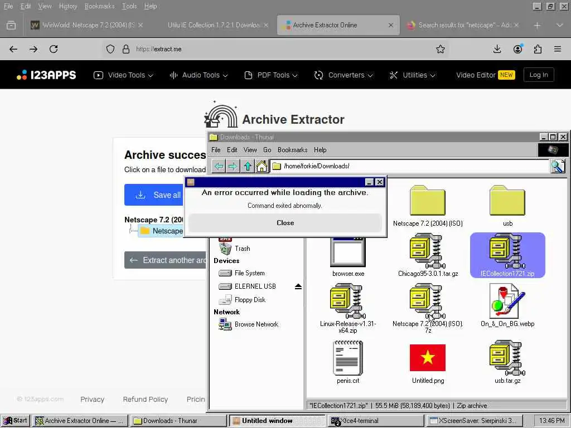Expand Utilities dropdown
The height and width of the screenshot is (428, 571).
[412, 75]
